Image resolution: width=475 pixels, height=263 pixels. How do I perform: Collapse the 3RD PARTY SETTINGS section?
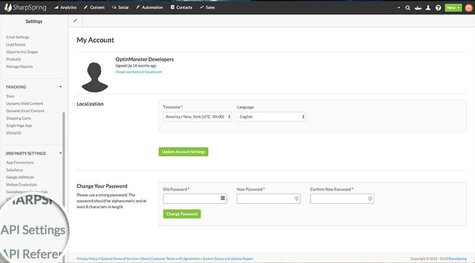(61, 153)
